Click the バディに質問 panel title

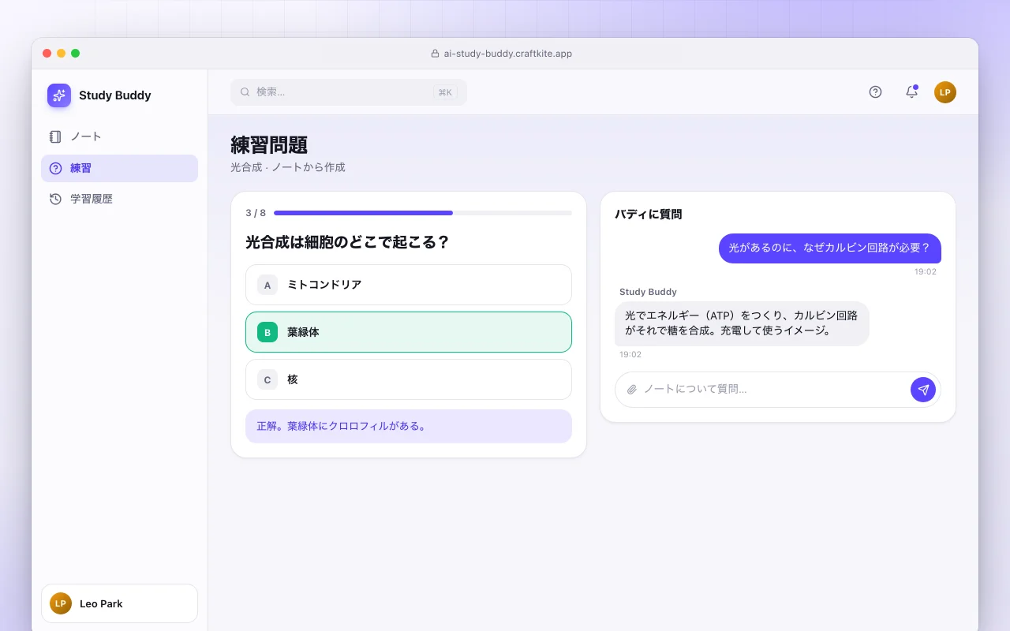tap(649, 214)
